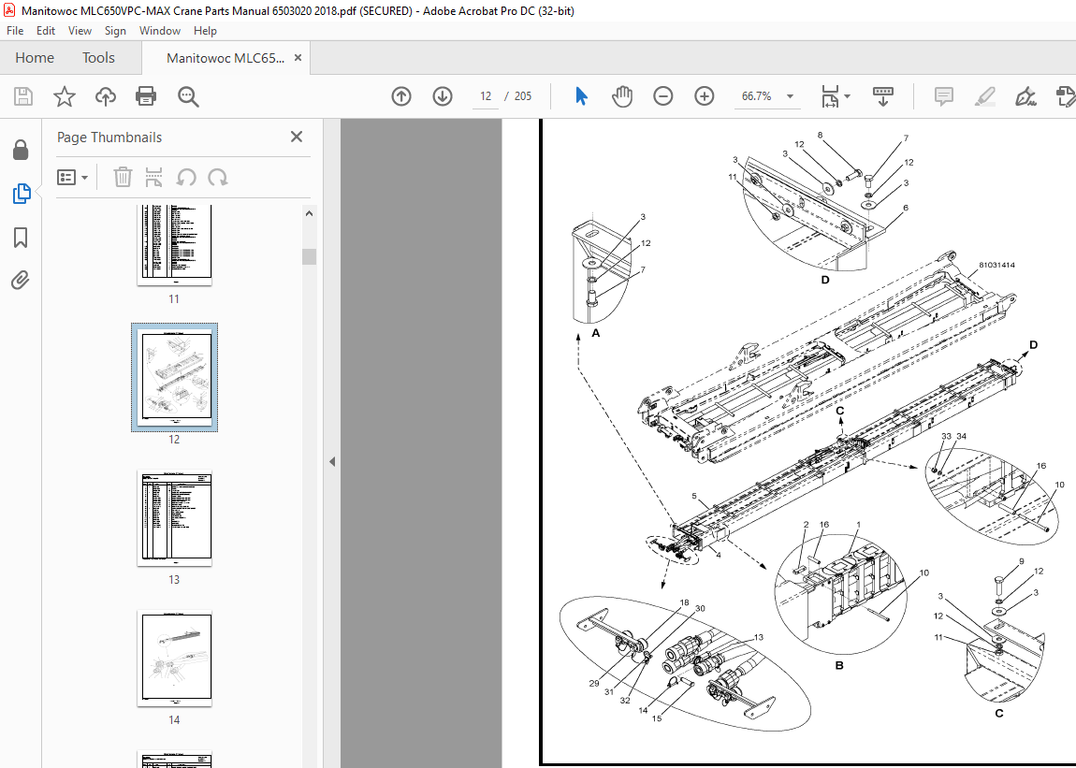Click the page number input field
Image resolution: width=1076 pixels, height=768 pixels.
point(486,96)
